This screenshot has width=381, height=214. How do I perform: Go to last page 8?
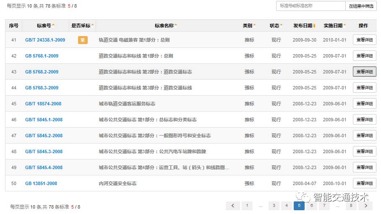[x=351, y=206]
